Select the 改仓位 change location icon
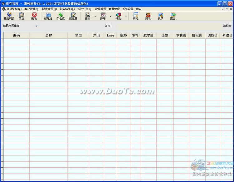 61,16
